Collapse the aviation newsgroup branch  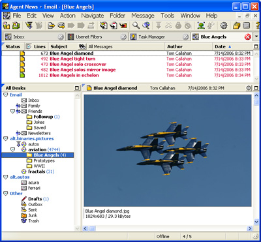[12, 149]
